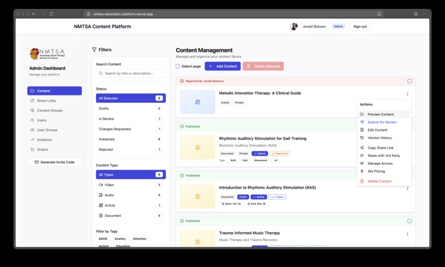Click the +2 more tags badge
This screenshot has width=445, height=267.
pos(276,160)
